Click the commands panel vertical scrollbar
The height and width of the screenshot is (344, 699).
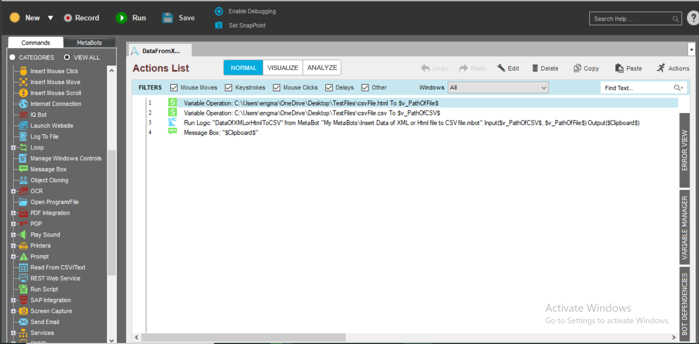112,213
